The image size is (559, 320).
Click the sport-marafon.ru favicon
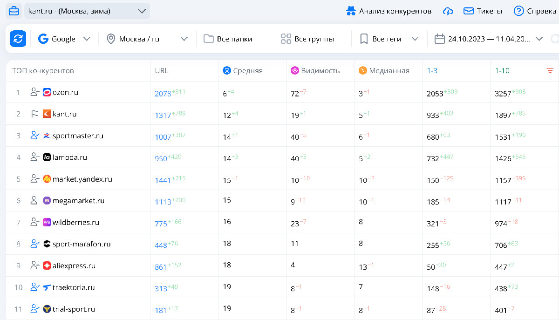pyautogui.click(x=47, y=244)
